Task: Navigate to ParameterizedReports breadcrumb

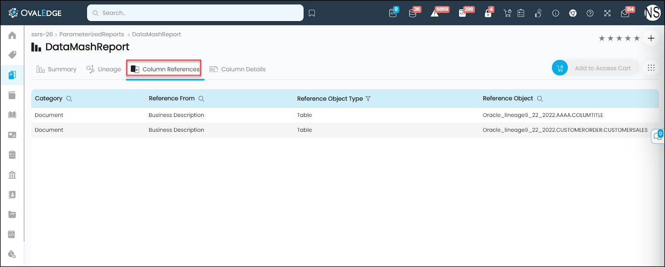Action: (x=91, y=34)
